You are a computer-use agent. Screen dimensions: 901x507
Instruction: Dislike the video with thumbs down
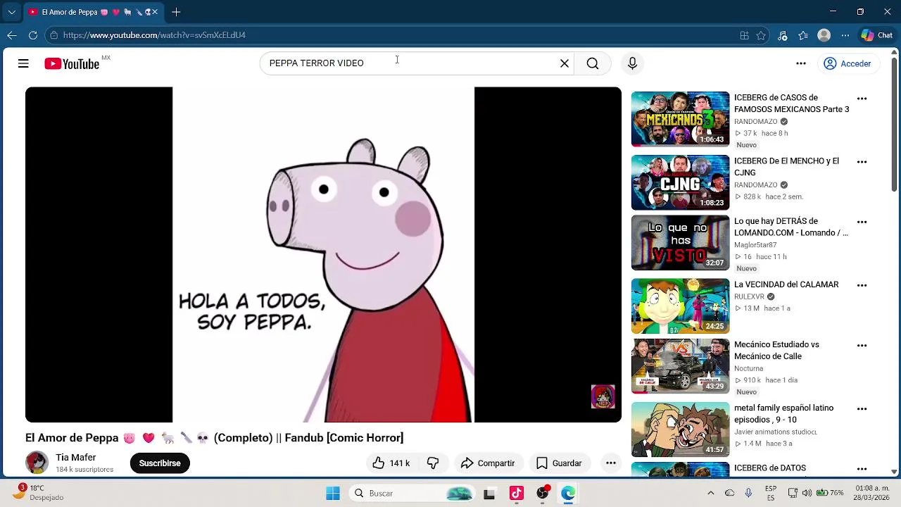point(433,463)
